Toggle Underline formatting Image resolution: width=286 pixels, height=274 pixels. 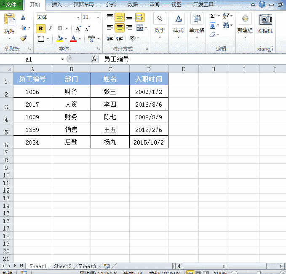point(60,29)
